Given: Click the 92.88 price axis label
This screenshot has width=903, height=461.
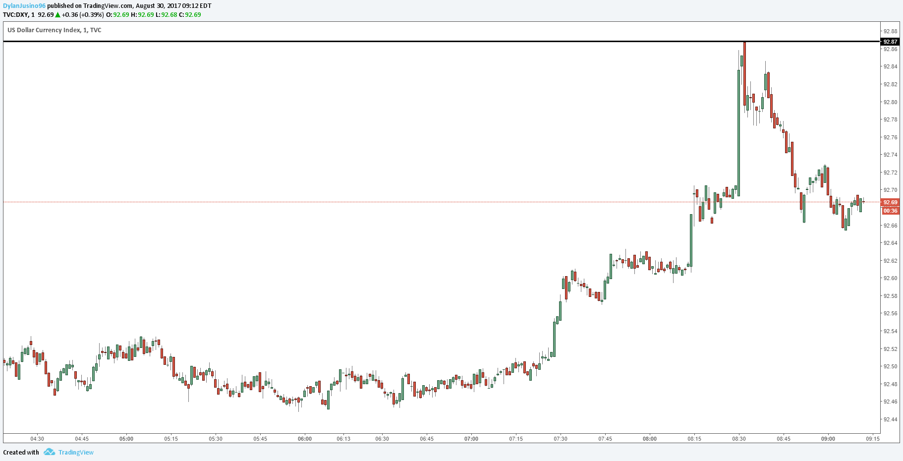Looking at the screenshot, I should pos(890,31).
